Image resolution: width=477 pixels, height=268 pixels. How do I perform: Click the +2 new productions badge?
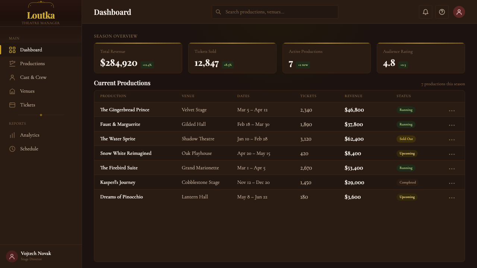click(x=303, y=65)
